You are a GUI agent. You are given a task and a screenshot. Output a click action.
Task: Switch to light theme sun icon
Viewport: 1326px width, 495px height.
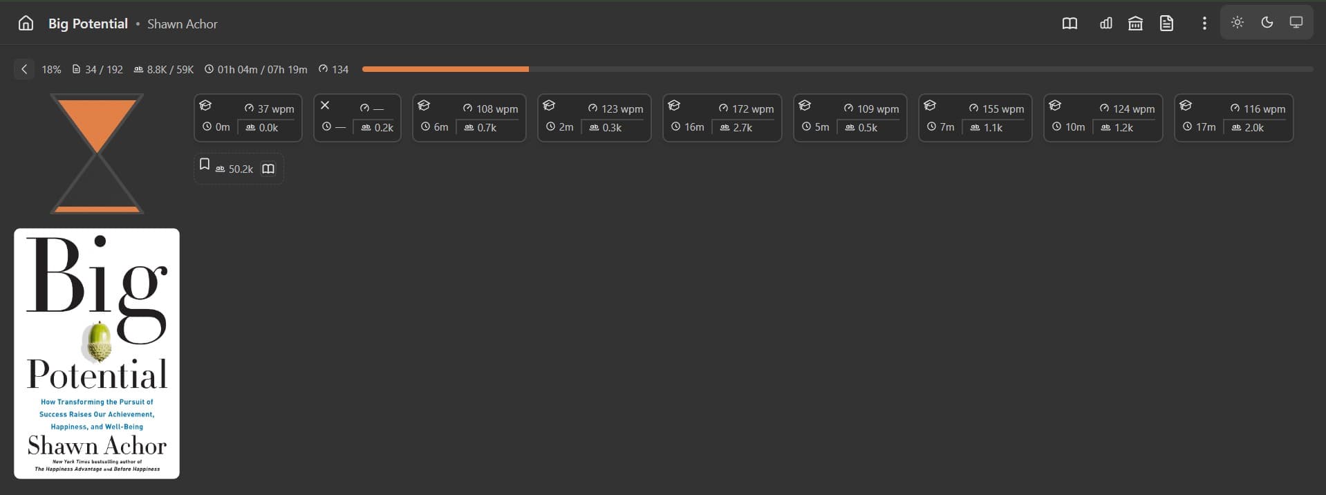tap(1238, 22)
